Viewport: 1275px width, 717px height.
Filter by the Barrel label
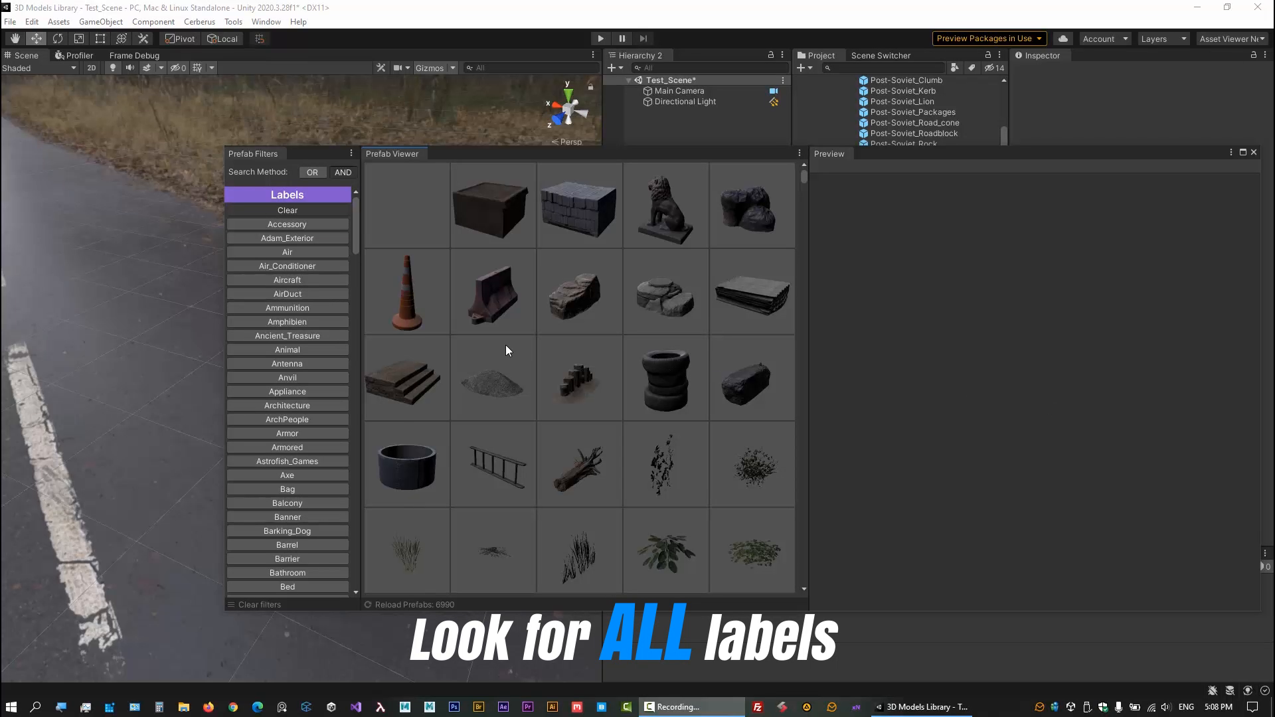point(288,545)
